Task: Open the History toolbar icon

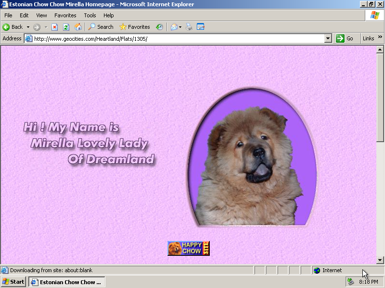Action: tap(159, 27)
